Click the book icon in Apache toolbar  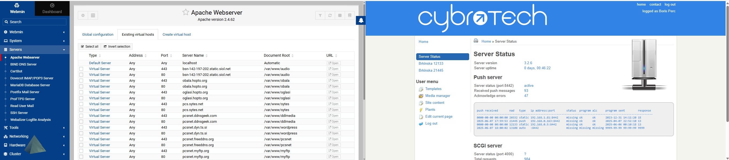350,15
